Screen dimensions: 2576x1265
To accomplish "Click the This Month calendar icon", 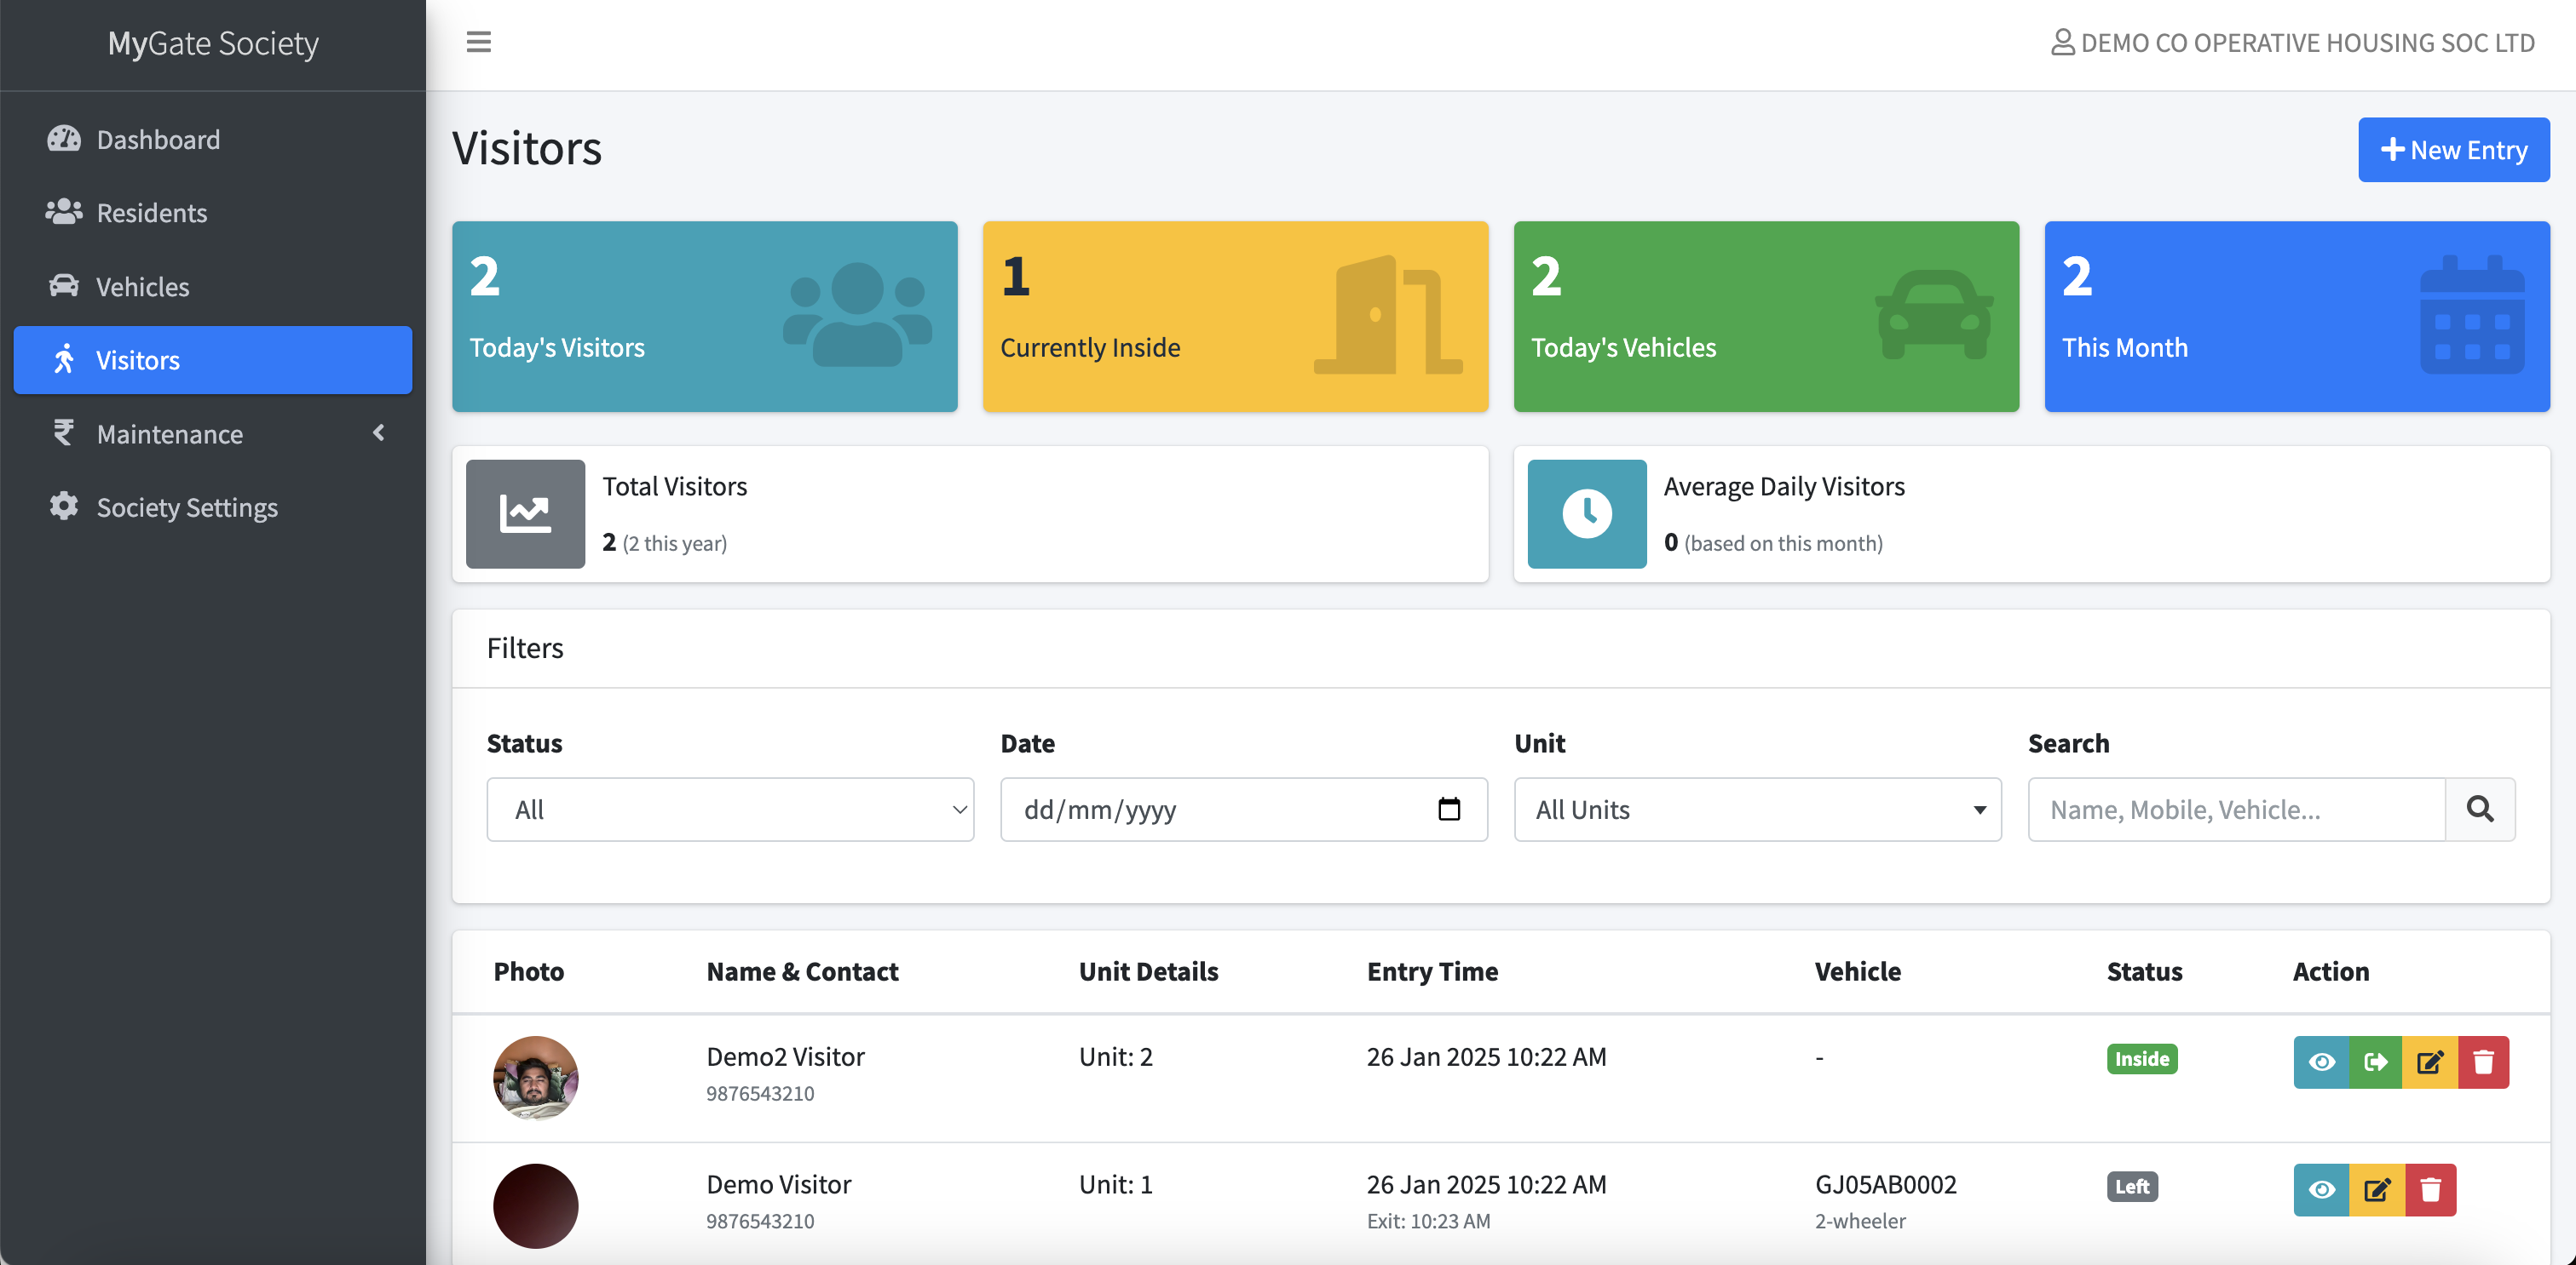I will click(2472, 315).
